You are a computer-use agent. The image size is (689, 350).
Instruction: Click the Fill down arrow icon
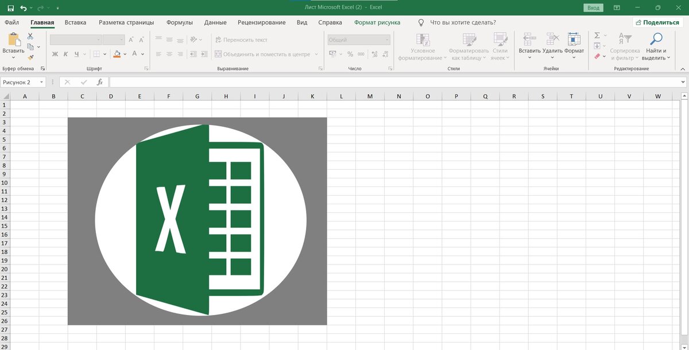pyautogui.click(x=597, y=46)
